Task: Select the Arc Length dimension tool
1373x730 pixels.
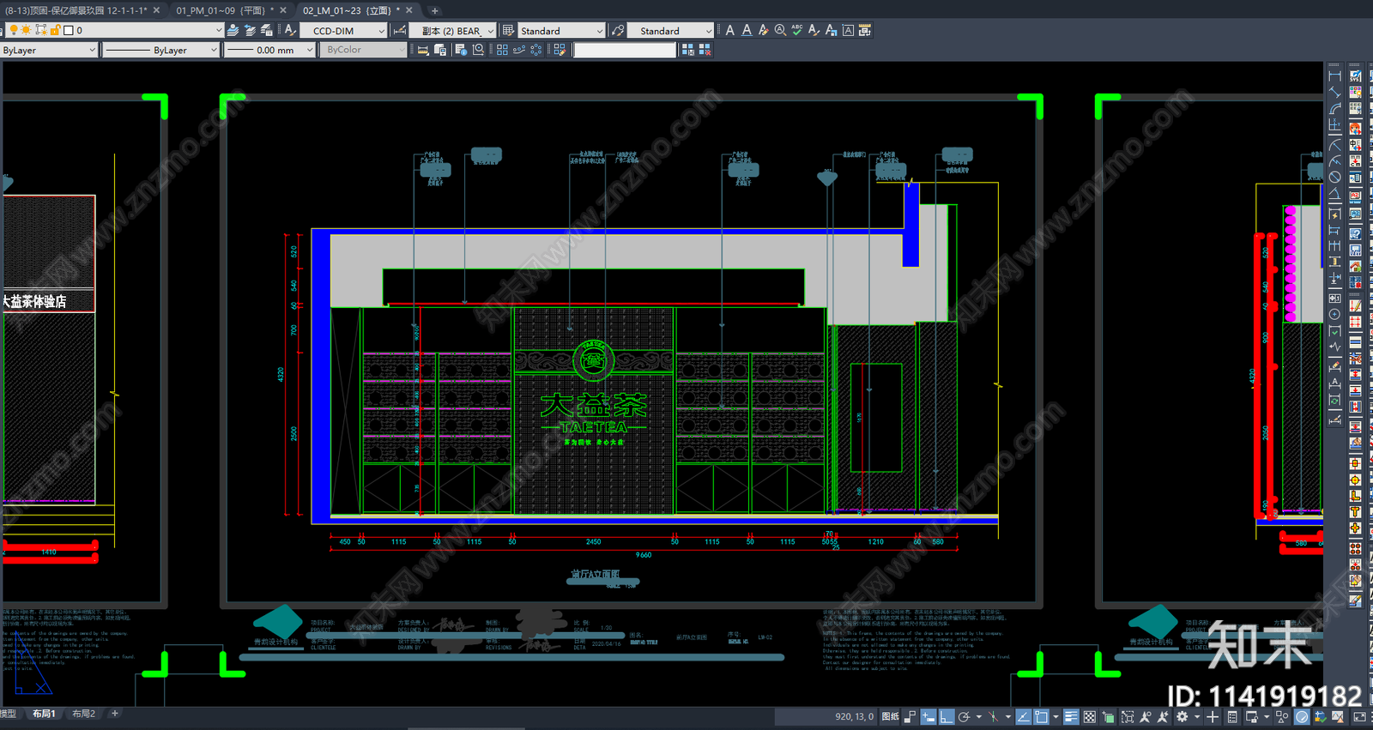Action: coord(1334,108)
